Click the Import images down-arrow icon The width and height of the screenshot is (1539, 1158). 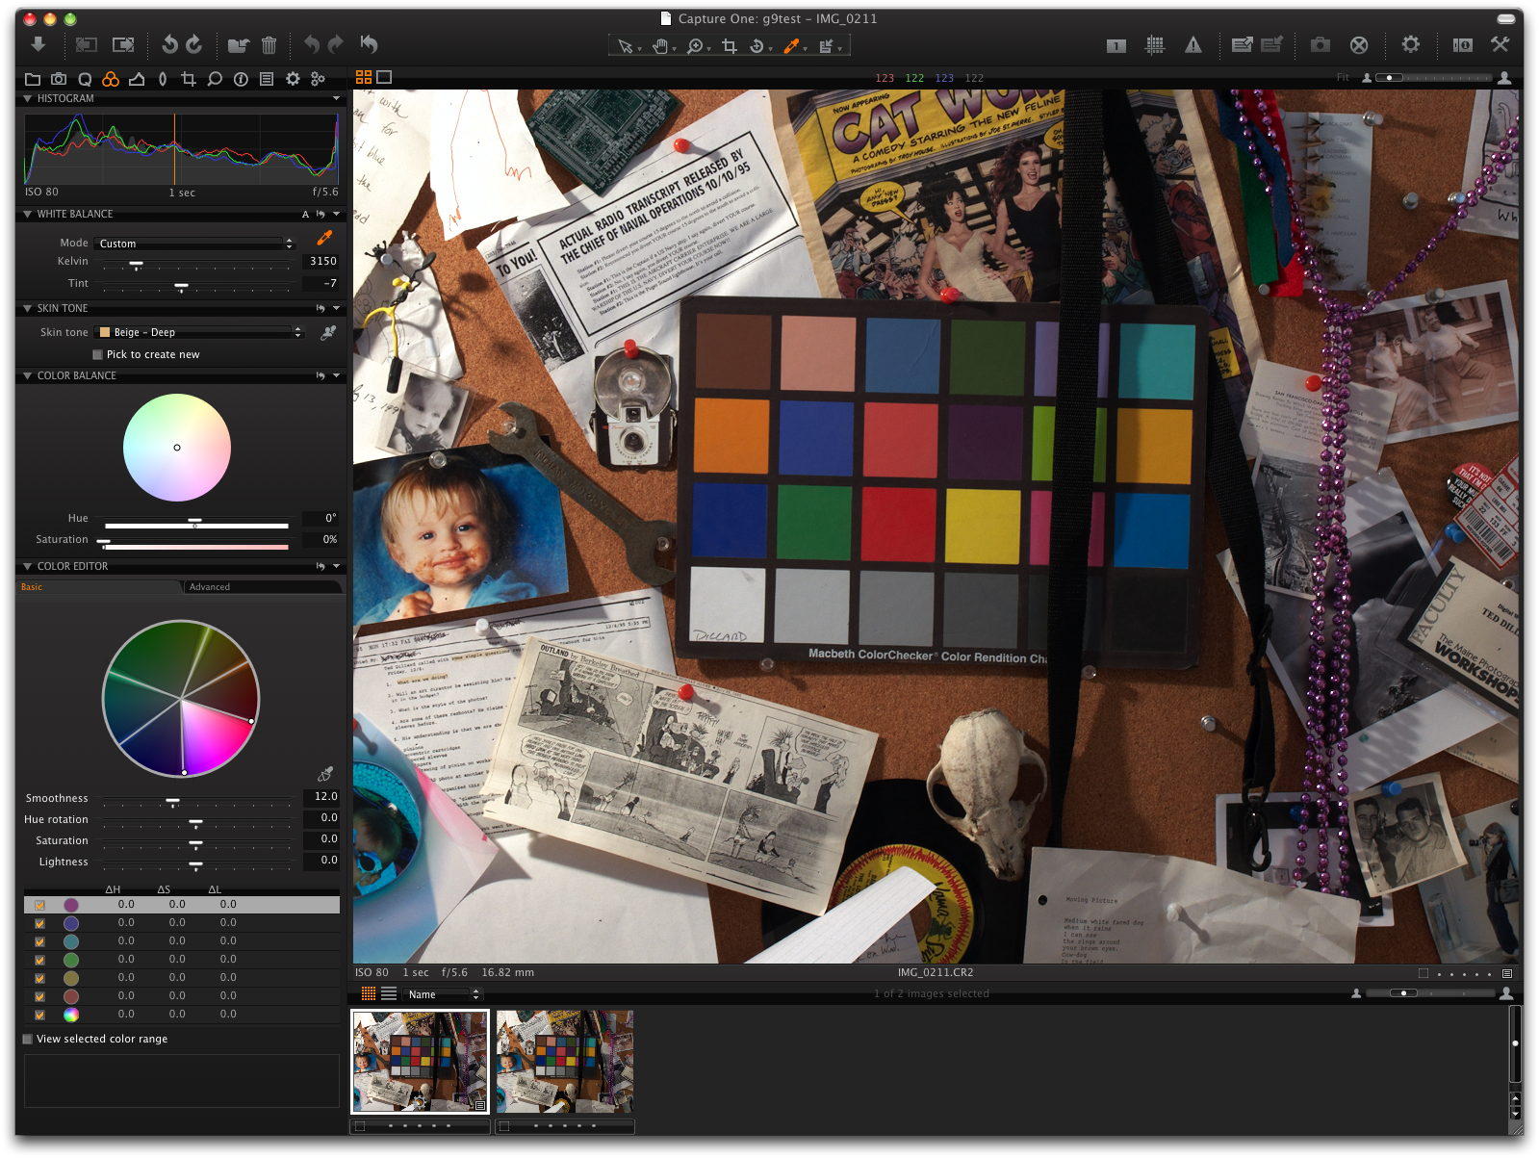pyautogui.click(x=38, y=44)
